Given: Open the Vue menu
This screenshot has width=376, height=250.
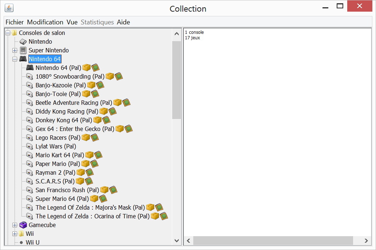Looking at the screenshot, I should click(x=72, y=22).
